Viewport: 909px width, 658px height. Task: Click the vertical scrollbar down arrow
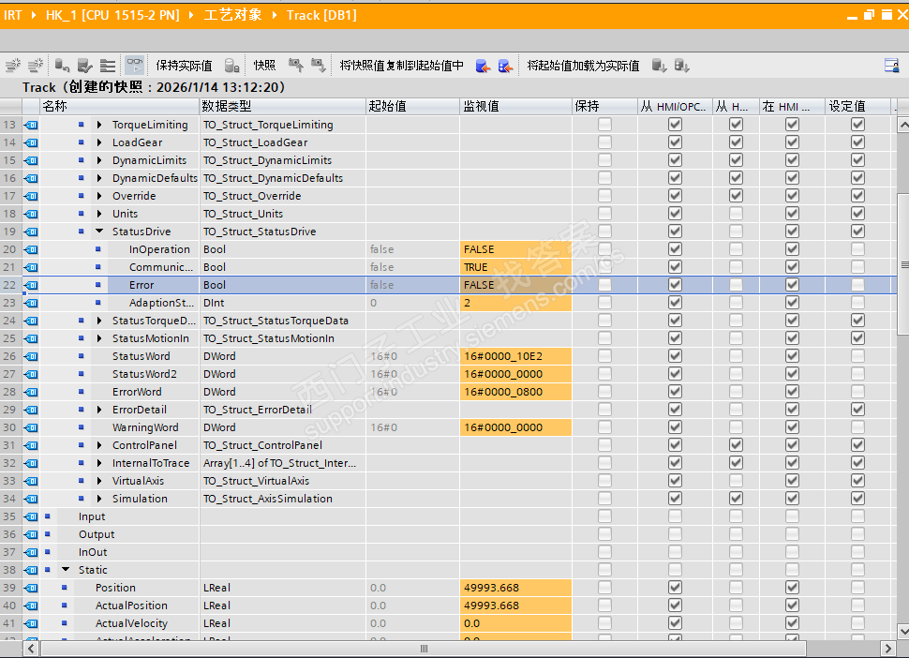pyautogui.click(x=903, y=632)
